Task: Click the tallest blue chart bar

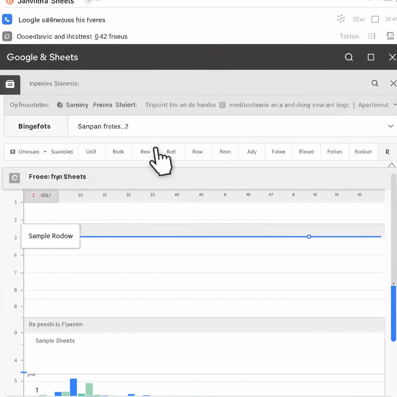Action: click(x=73, y=387)
